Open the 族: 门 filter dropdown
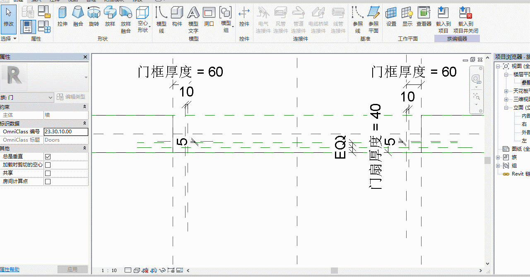Viewport: 530px width, 277px height. point(27,97)
